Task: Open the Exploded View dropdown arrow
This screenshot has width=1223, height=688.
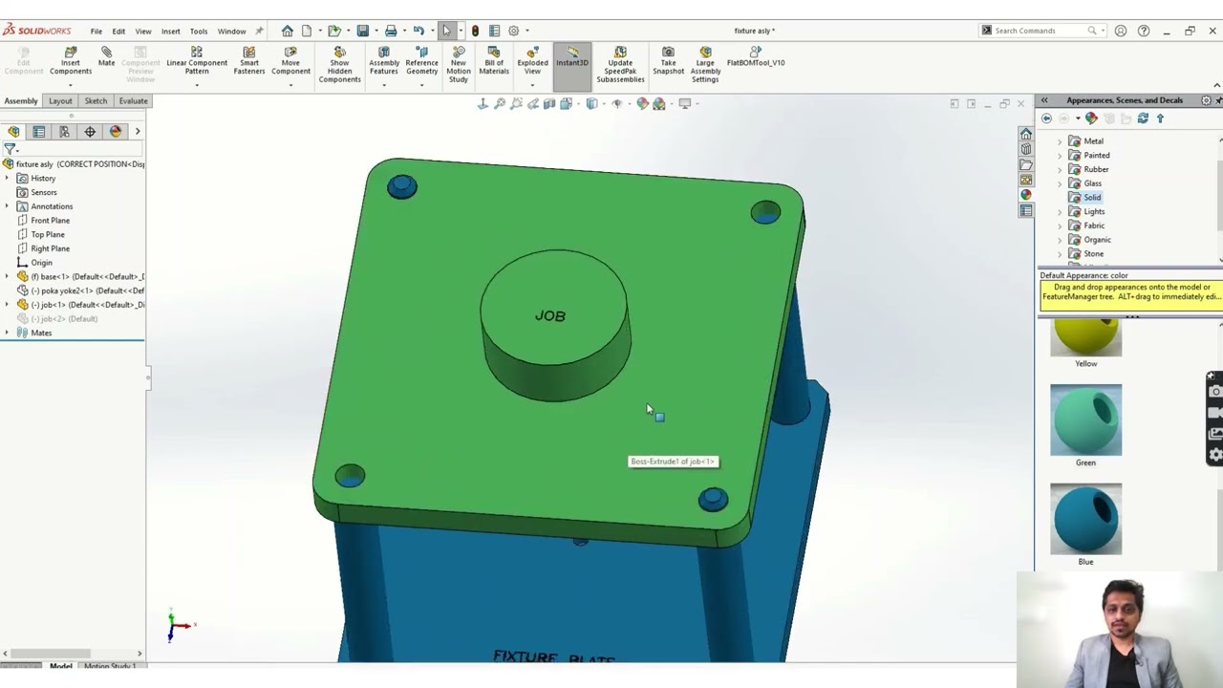Action: pyautogui.click(x=533, y=85)
